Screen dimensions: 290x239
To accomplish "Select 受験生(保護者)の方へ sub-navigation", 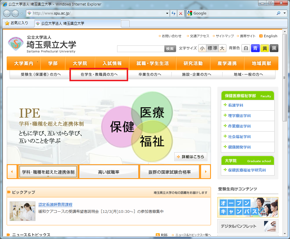I will pos(41,75).
